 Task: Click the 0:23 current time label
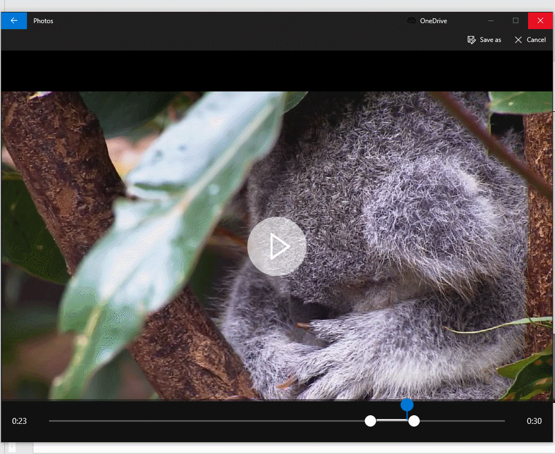(19, 421)
